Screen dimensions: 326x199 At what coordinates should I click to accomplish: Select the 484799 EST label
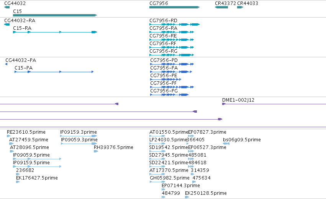click(171, 193)
